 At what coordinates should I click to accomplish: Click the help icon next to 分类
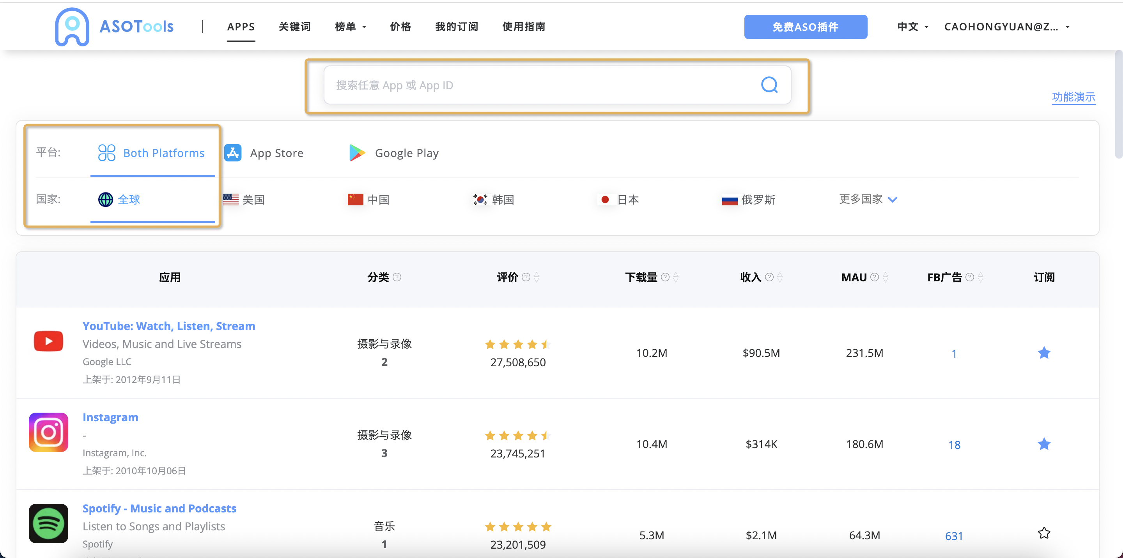(x=397, y=277)
